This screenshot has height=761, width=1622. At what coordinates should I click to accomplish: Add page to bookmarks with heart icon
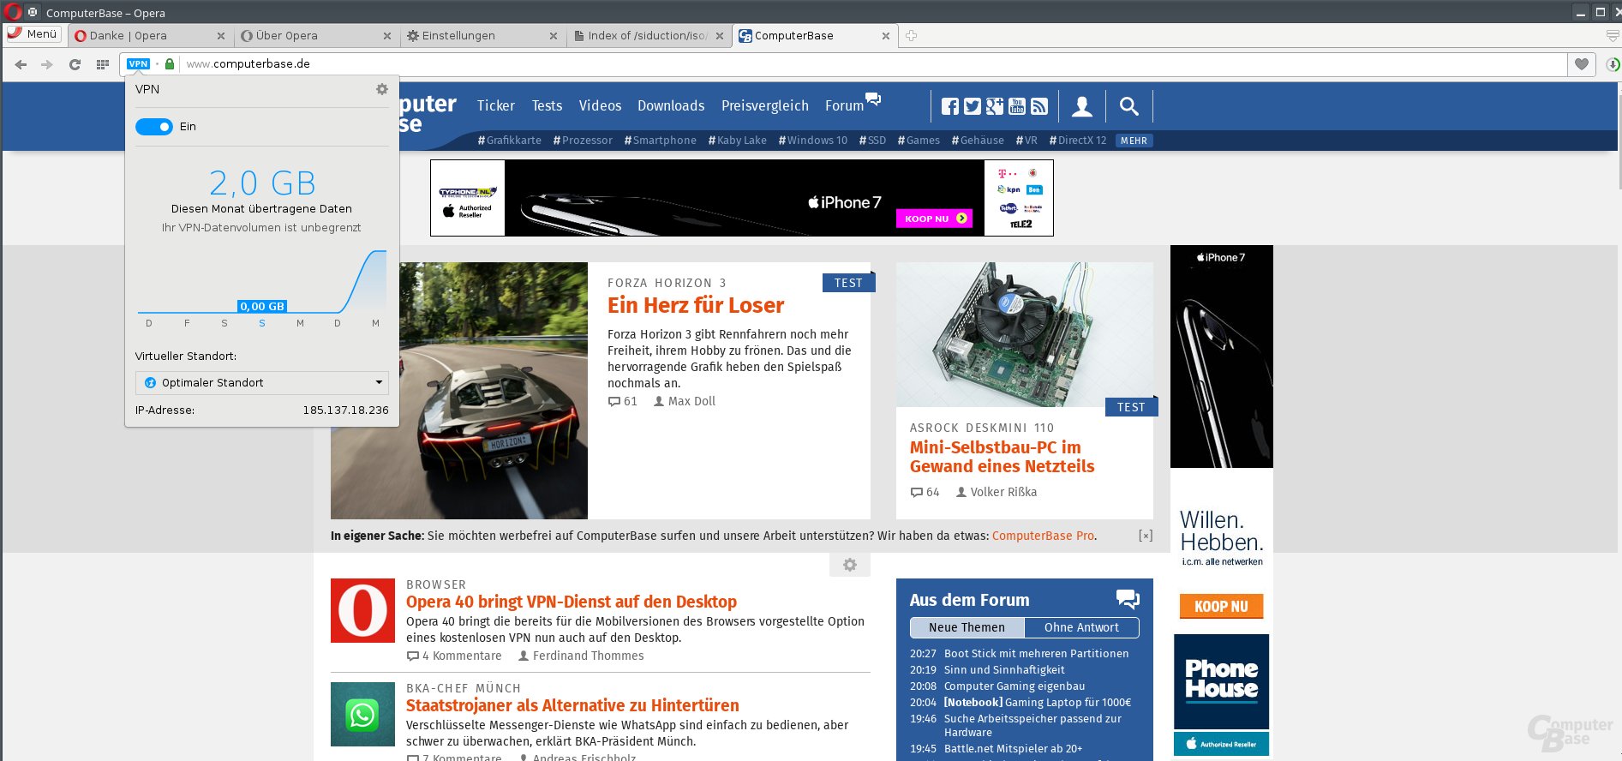pyautogui.click(x=1582, y=64)
